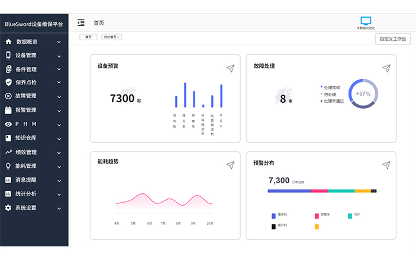
Task: Click the send icon on 预警分布 card
Action: [x=386, y=165]
